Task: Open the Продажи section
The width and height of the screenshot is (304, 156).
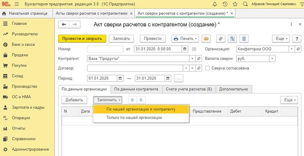Action: coord(20,55)
